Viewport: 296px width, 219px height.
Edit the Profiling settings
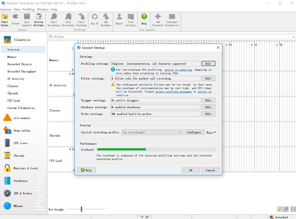(208, 64)
